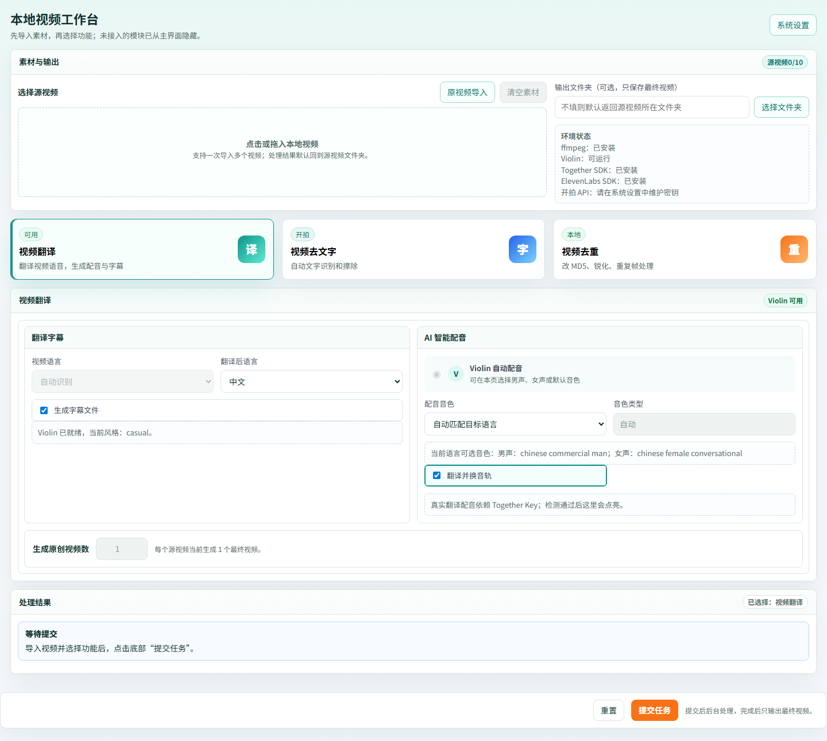Click the AI 智能配音 panel heading
The height and width of the screenshot is (741, 827).
point(445,338)
